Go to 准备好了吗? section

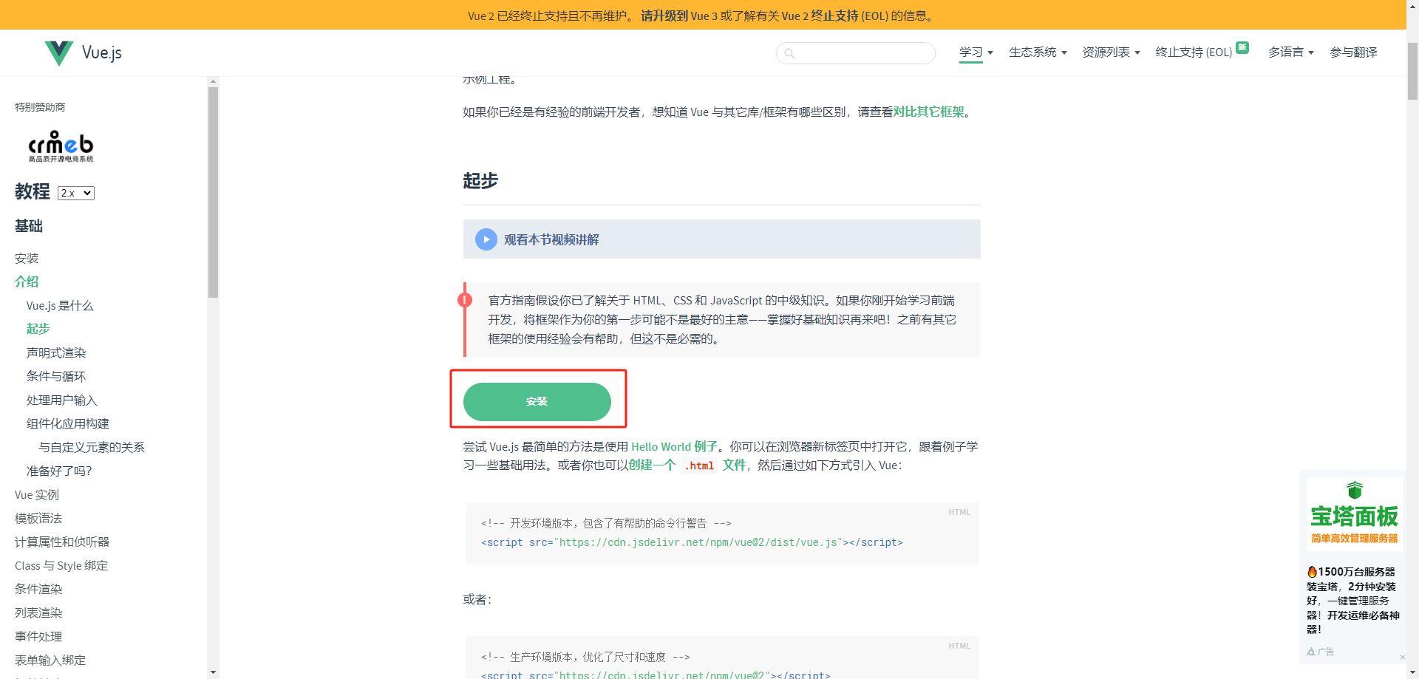point(59,471)
